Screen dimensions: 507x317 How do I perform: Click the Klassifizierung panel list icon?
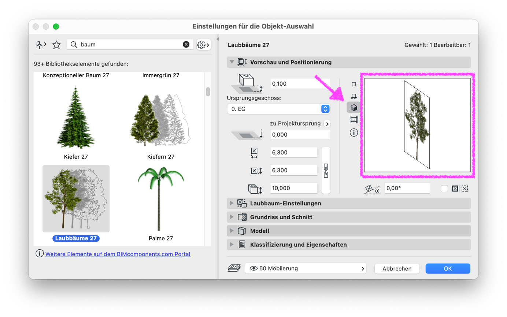[242, 245]
